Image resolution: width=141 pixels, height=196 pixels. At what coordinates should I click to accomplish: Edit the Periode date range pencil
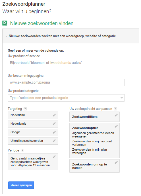click(x=54, y=157)
